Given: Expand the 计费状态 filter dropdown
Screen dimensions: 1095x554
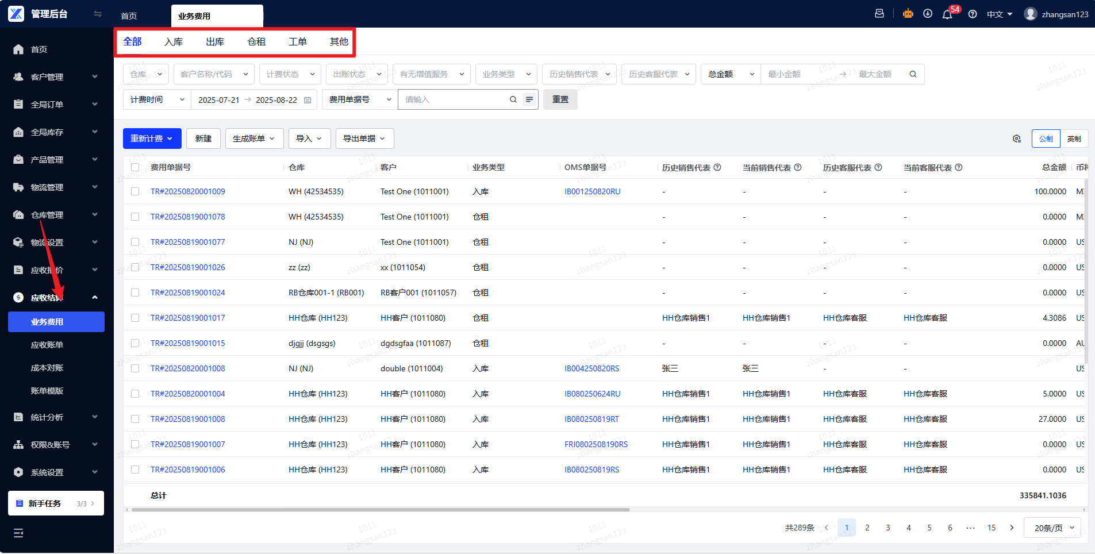Looking at the screenshot, I should pyautogui.click(x=290, y=74).
